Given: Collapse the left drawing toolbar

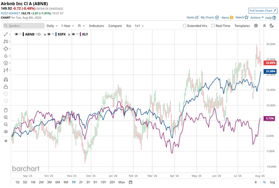Looking at the screenshot, I should 6,141.
